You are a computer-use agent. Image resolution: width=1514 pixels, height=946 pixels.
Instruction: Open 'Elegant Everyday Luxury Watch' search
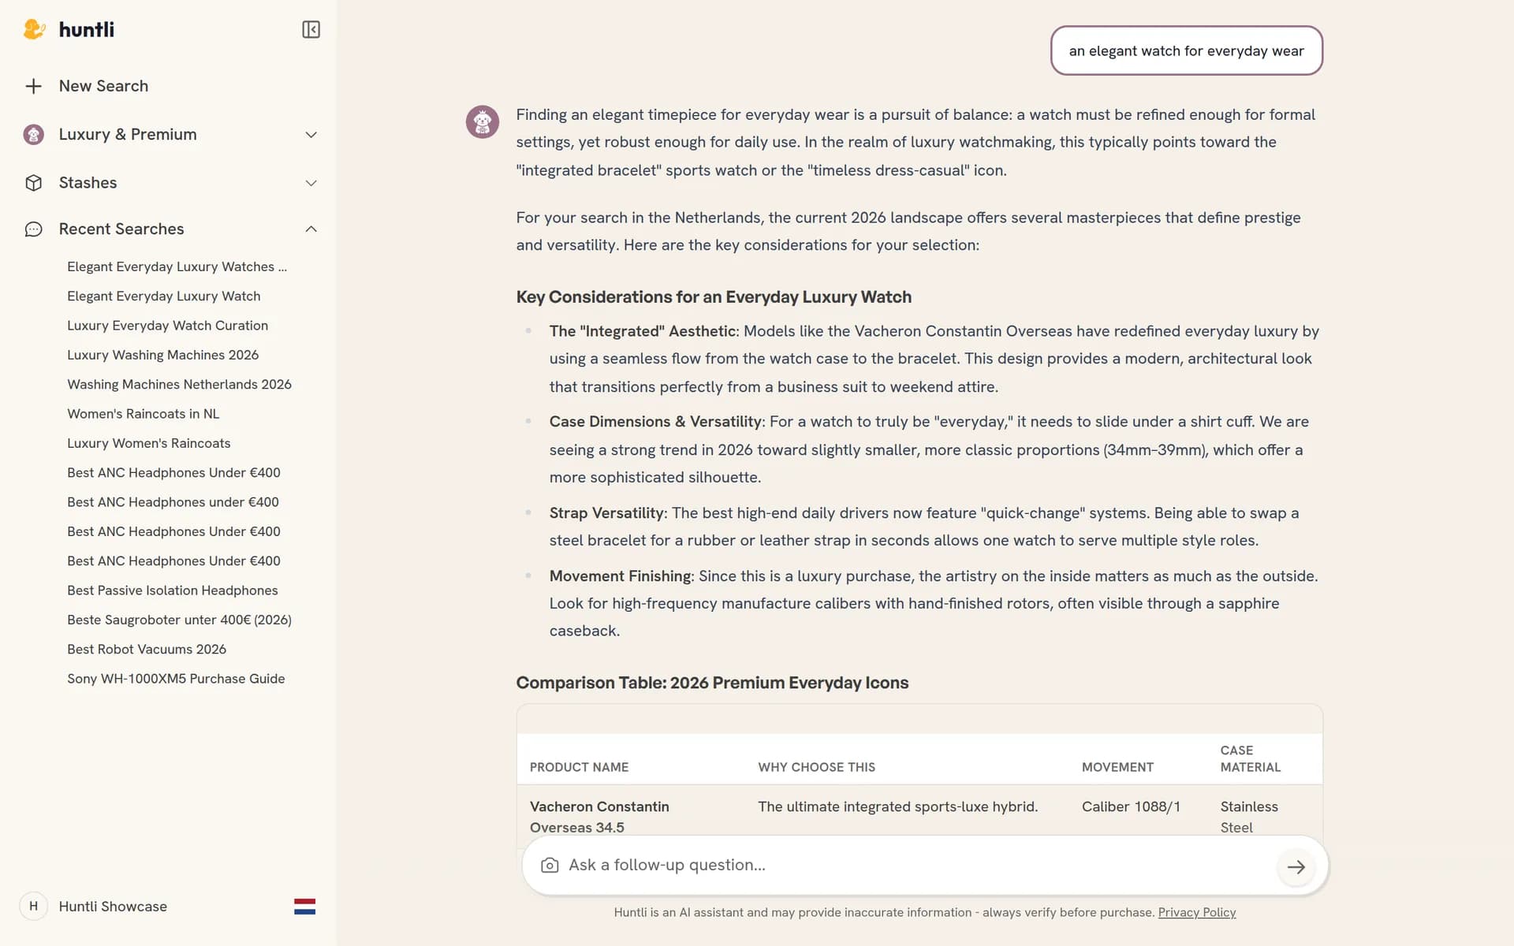tap(164, 296)
